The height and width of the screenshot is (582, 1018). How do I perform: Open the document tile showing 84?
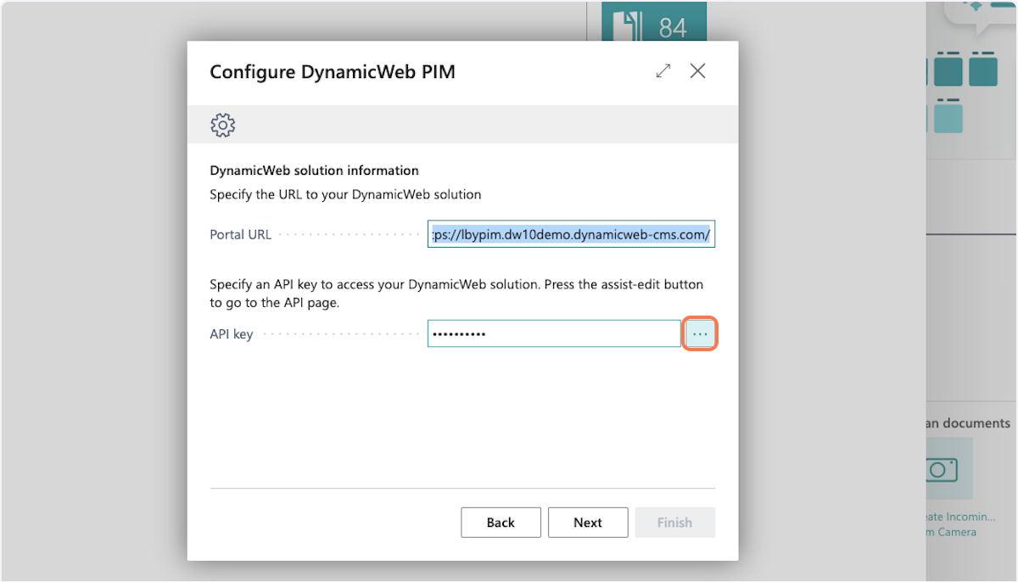(654, 25)
